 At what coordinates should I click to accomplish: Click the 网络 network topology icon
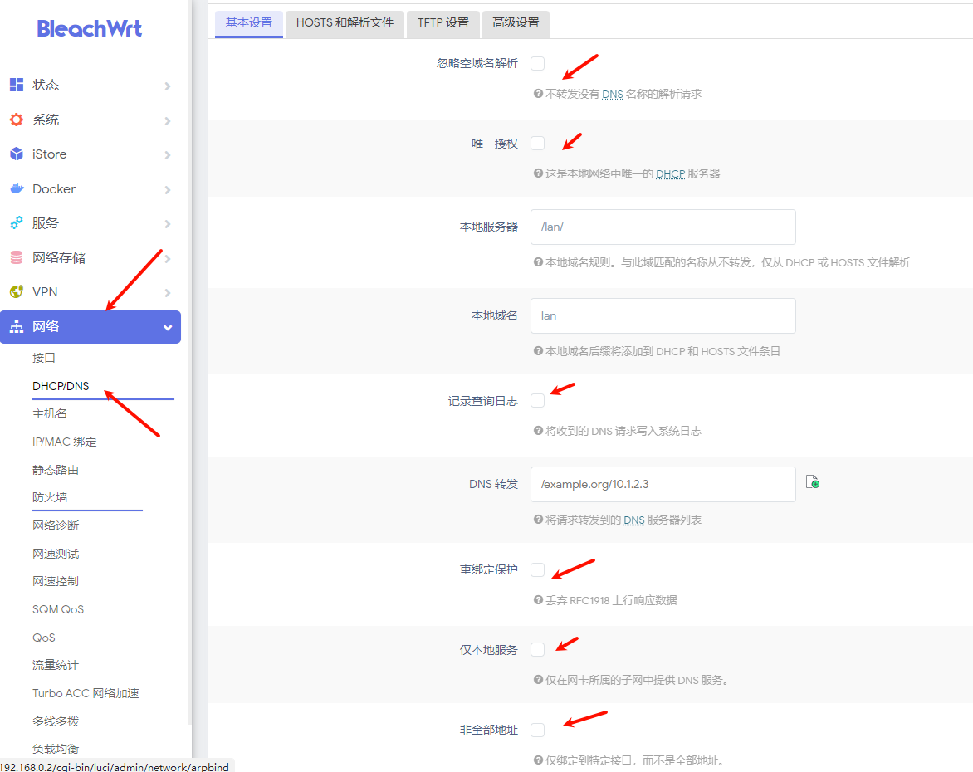(17, 326)
